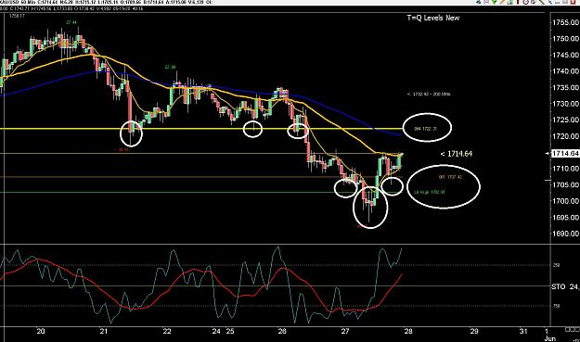
Task: Click the highlighted 1714.64 current price box
Action: click(x=565, y=154)
